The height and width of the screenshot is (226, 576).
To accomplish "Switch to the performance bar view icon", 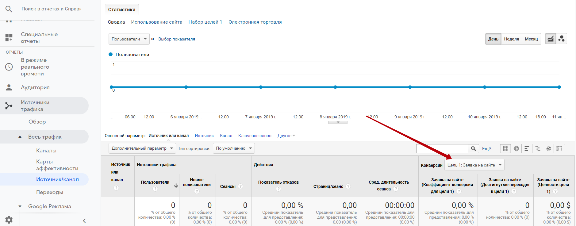I will pos(527,149).
